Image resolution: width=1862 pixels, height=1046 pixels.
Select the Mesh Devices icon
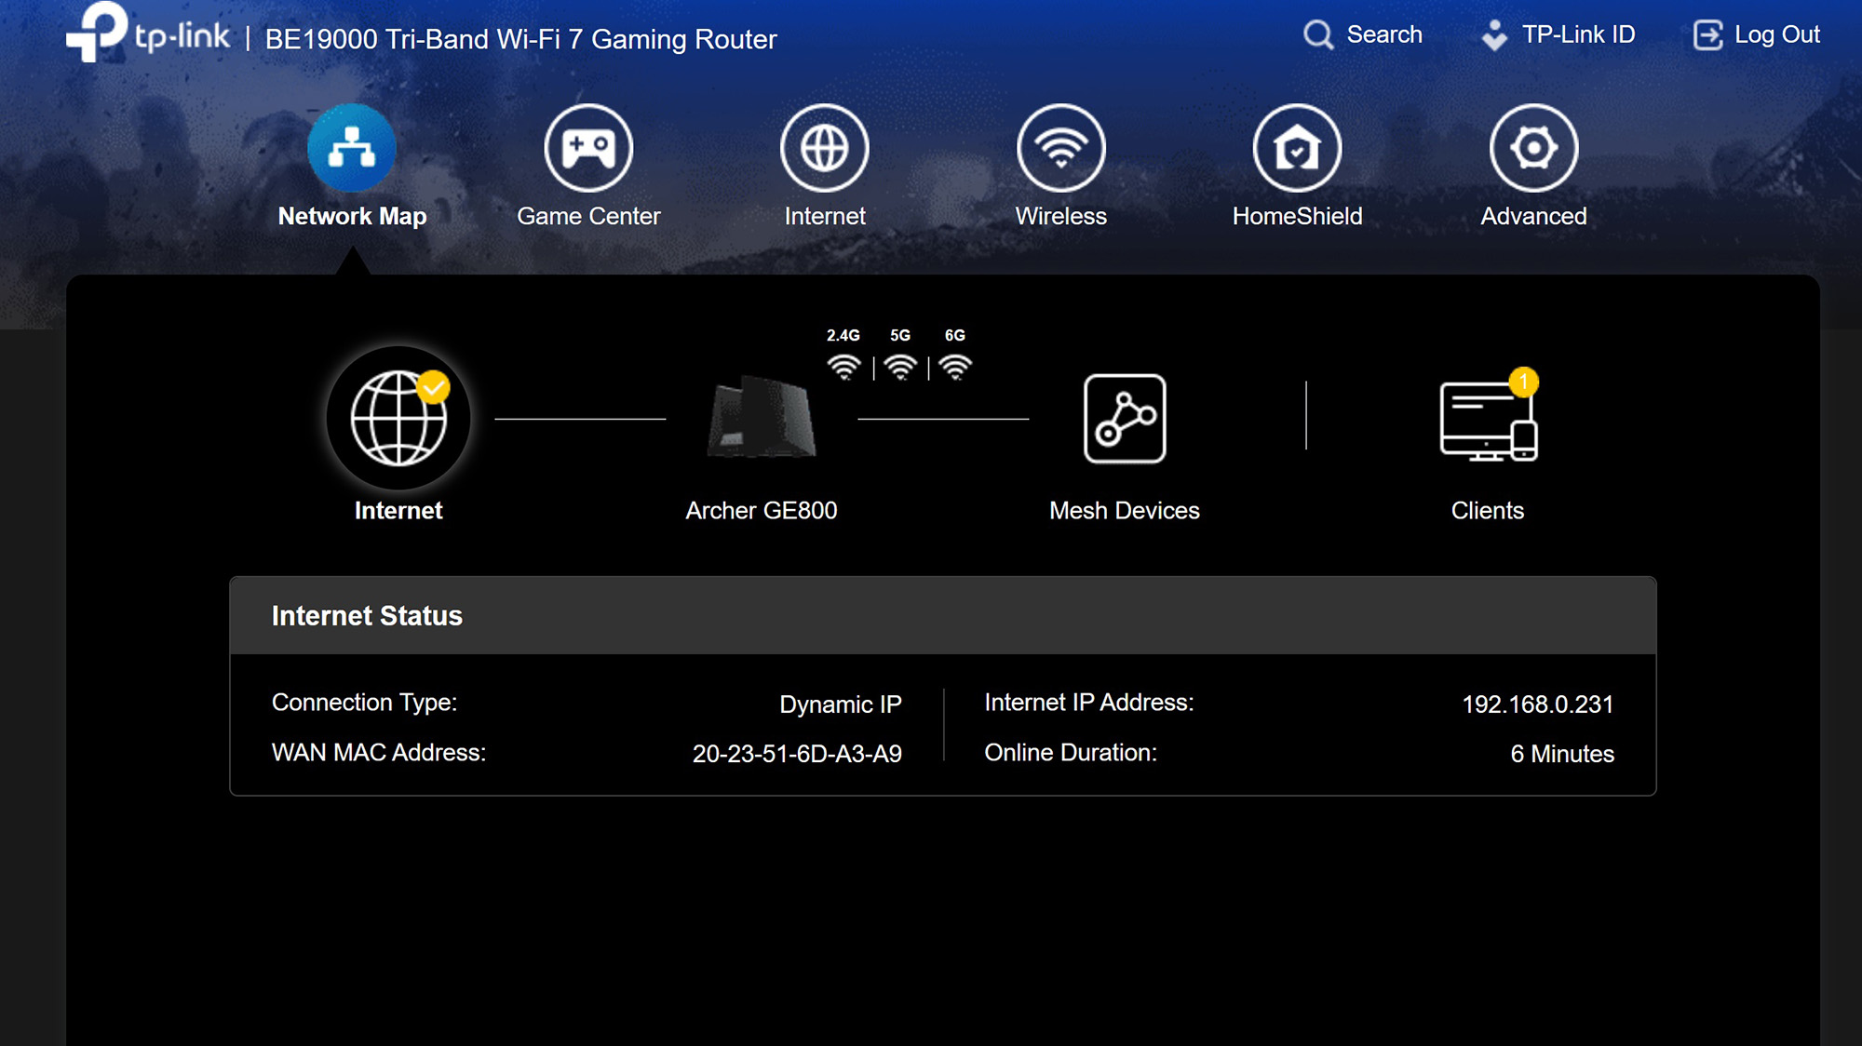point(1125,419)
